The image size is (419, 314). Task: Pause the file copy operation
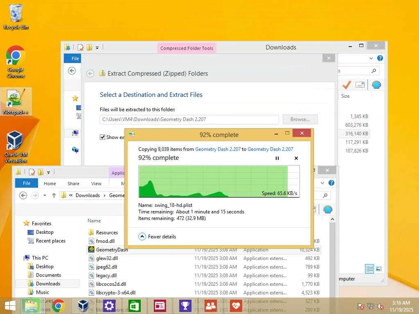[x=277, y=158]
